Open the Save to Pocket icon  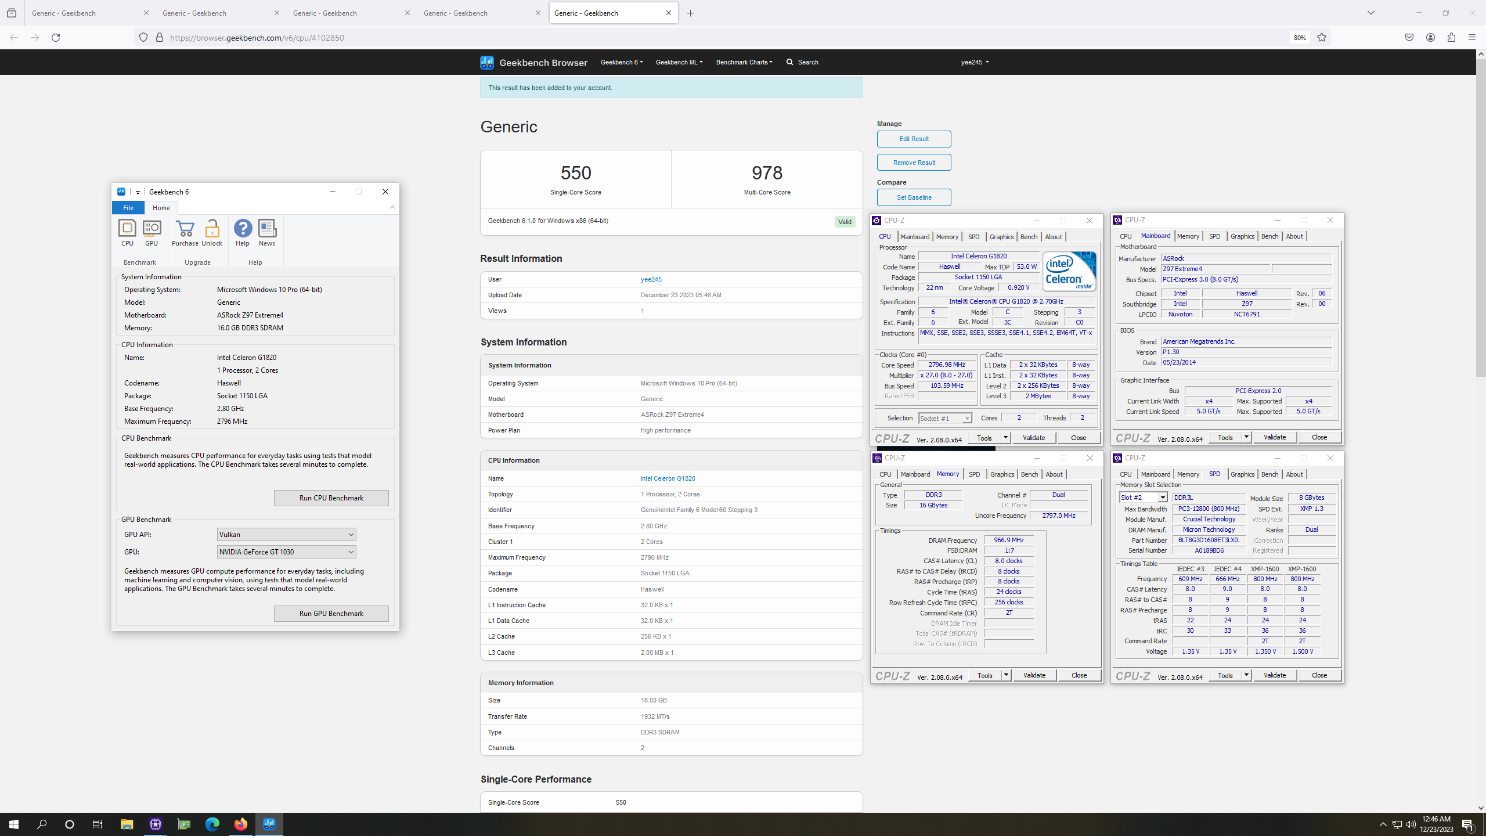1409,38
